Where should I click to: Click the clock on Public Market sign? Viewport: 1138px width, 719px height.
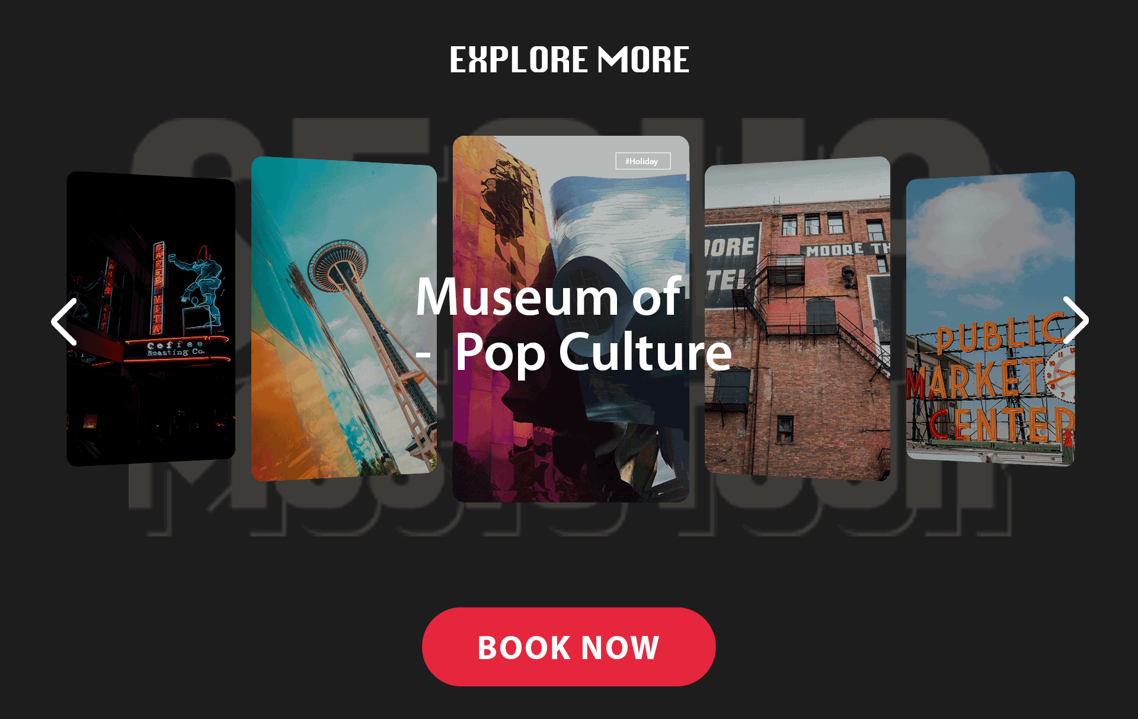(1059, 375)
